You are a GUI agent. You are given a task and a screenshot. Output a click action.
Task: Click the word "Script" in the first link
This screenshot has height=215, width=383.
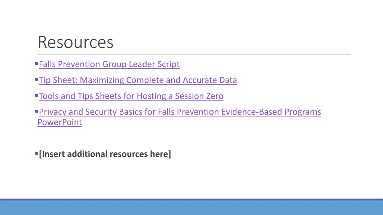pos(168,64)
